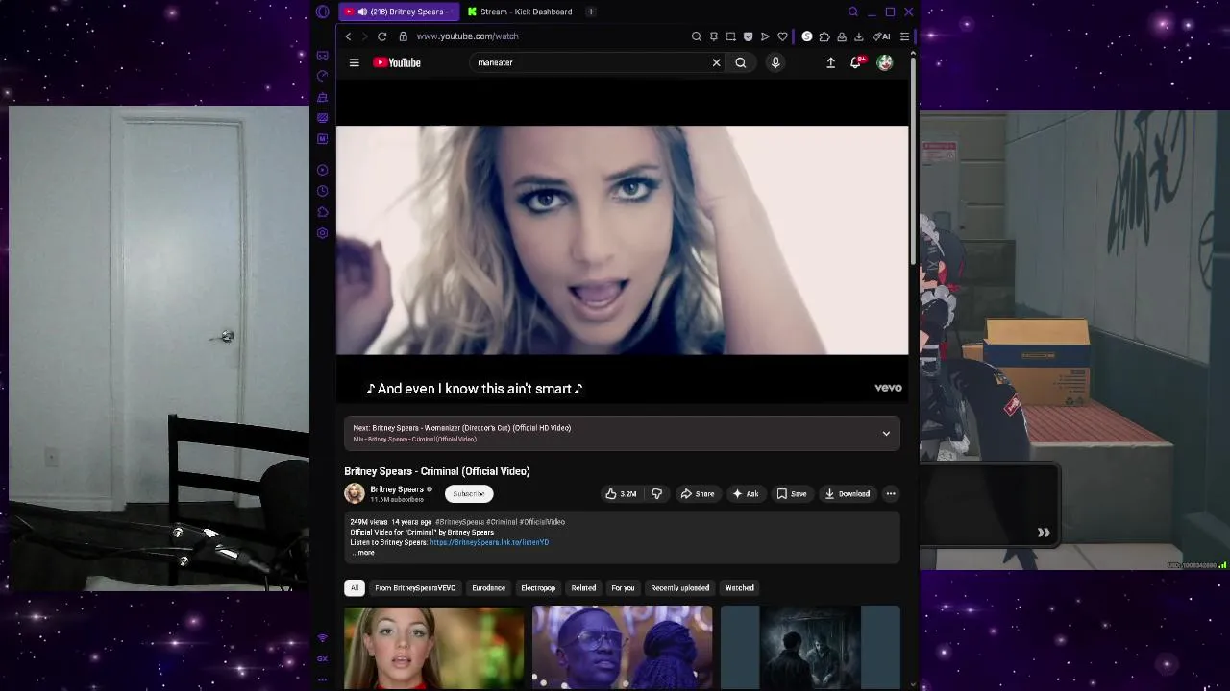Open thumbnail with man wearing glasses
The height and width of the screenshot is (691, 1230).
pyautogui.click(x=623, y=648)
